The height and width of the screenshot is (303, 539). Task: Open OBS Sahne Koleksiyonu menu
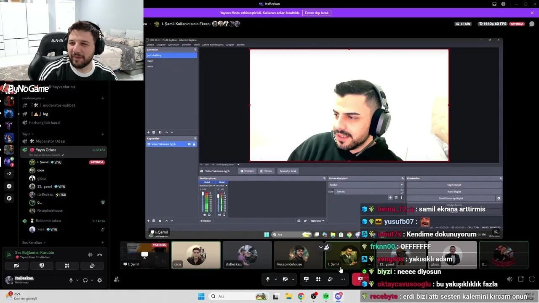tap(213, 45)
